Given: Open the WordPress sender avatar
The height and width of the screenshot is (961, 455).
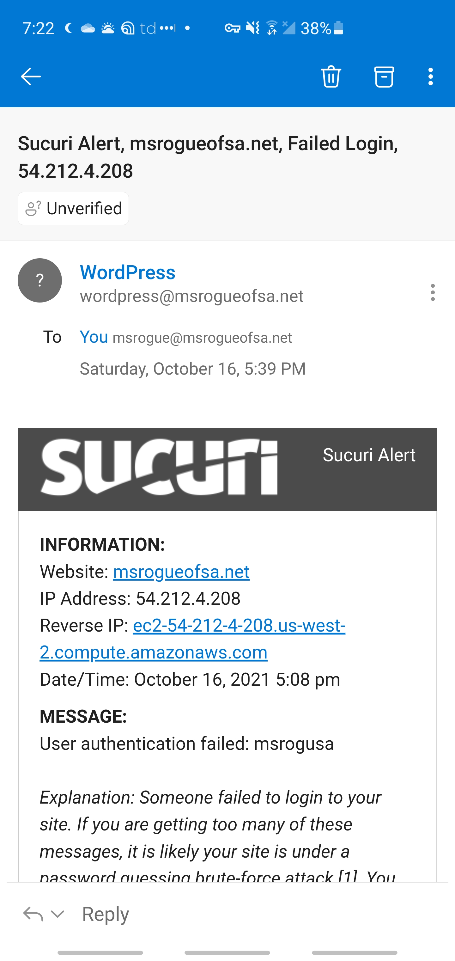Looking at the screenshot, I should point(40,280).
